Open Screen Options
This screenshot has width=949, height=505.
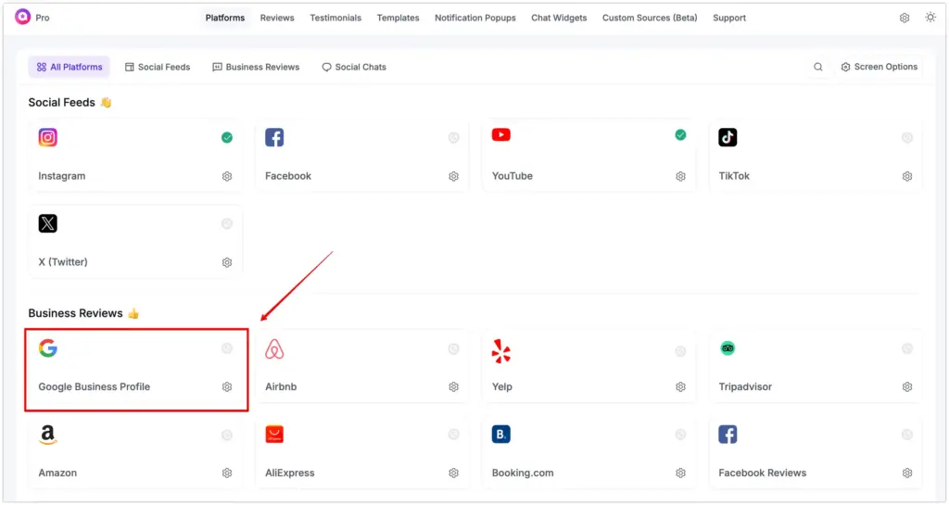point(879,67)
